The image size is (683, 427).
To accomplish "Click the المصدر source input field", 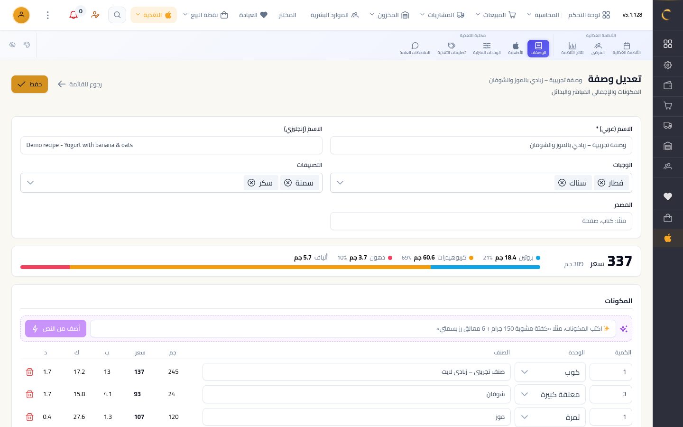I will coord(481,221).
